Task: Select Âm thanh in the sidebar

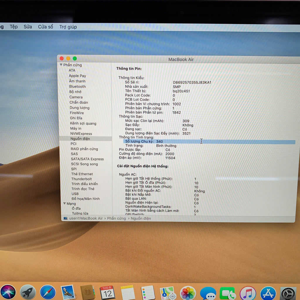Action: click(x=77, y=81)
